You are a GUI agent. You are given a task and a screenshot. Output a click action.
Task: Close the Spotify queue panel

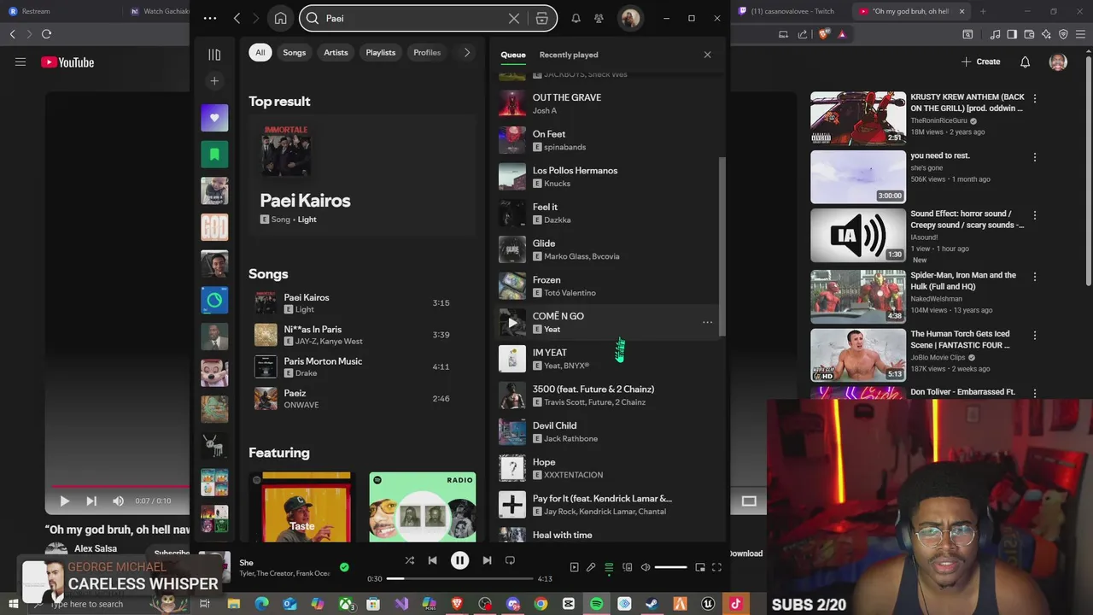pyautogui.click(x=707, y=55)
